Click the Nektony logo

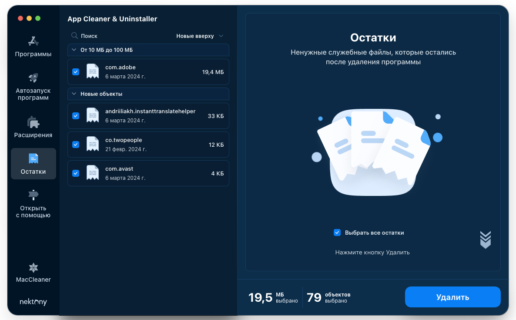34,302
